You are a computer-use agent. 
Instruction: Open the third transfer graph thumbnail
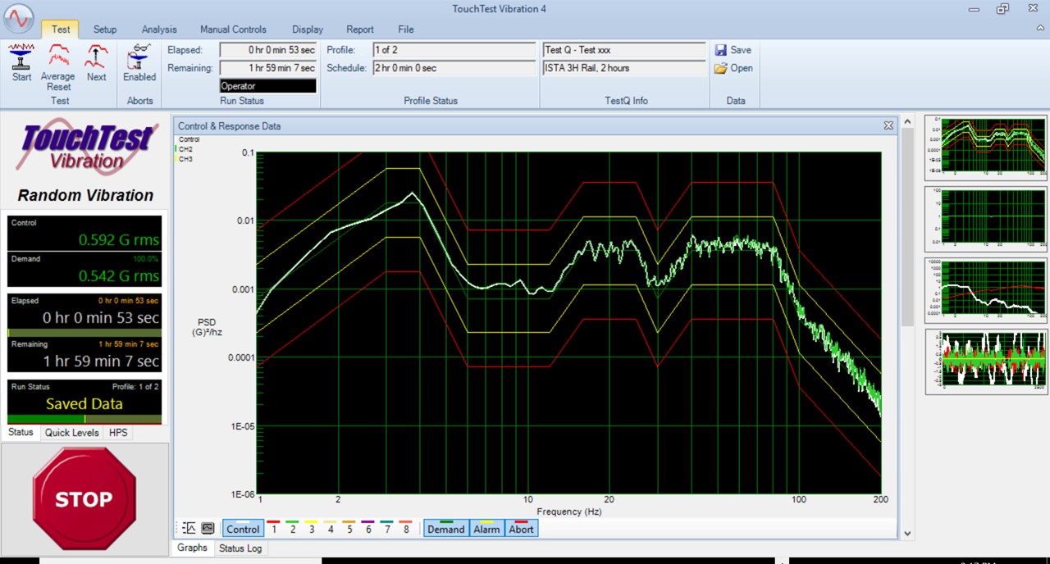[986, 290]
